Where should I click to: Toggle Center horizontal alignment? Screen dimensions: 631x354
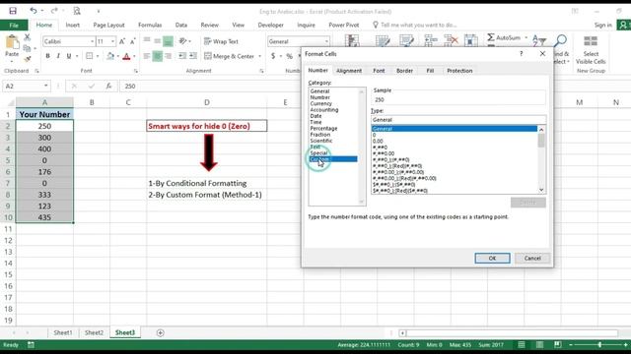pos(158,56)
